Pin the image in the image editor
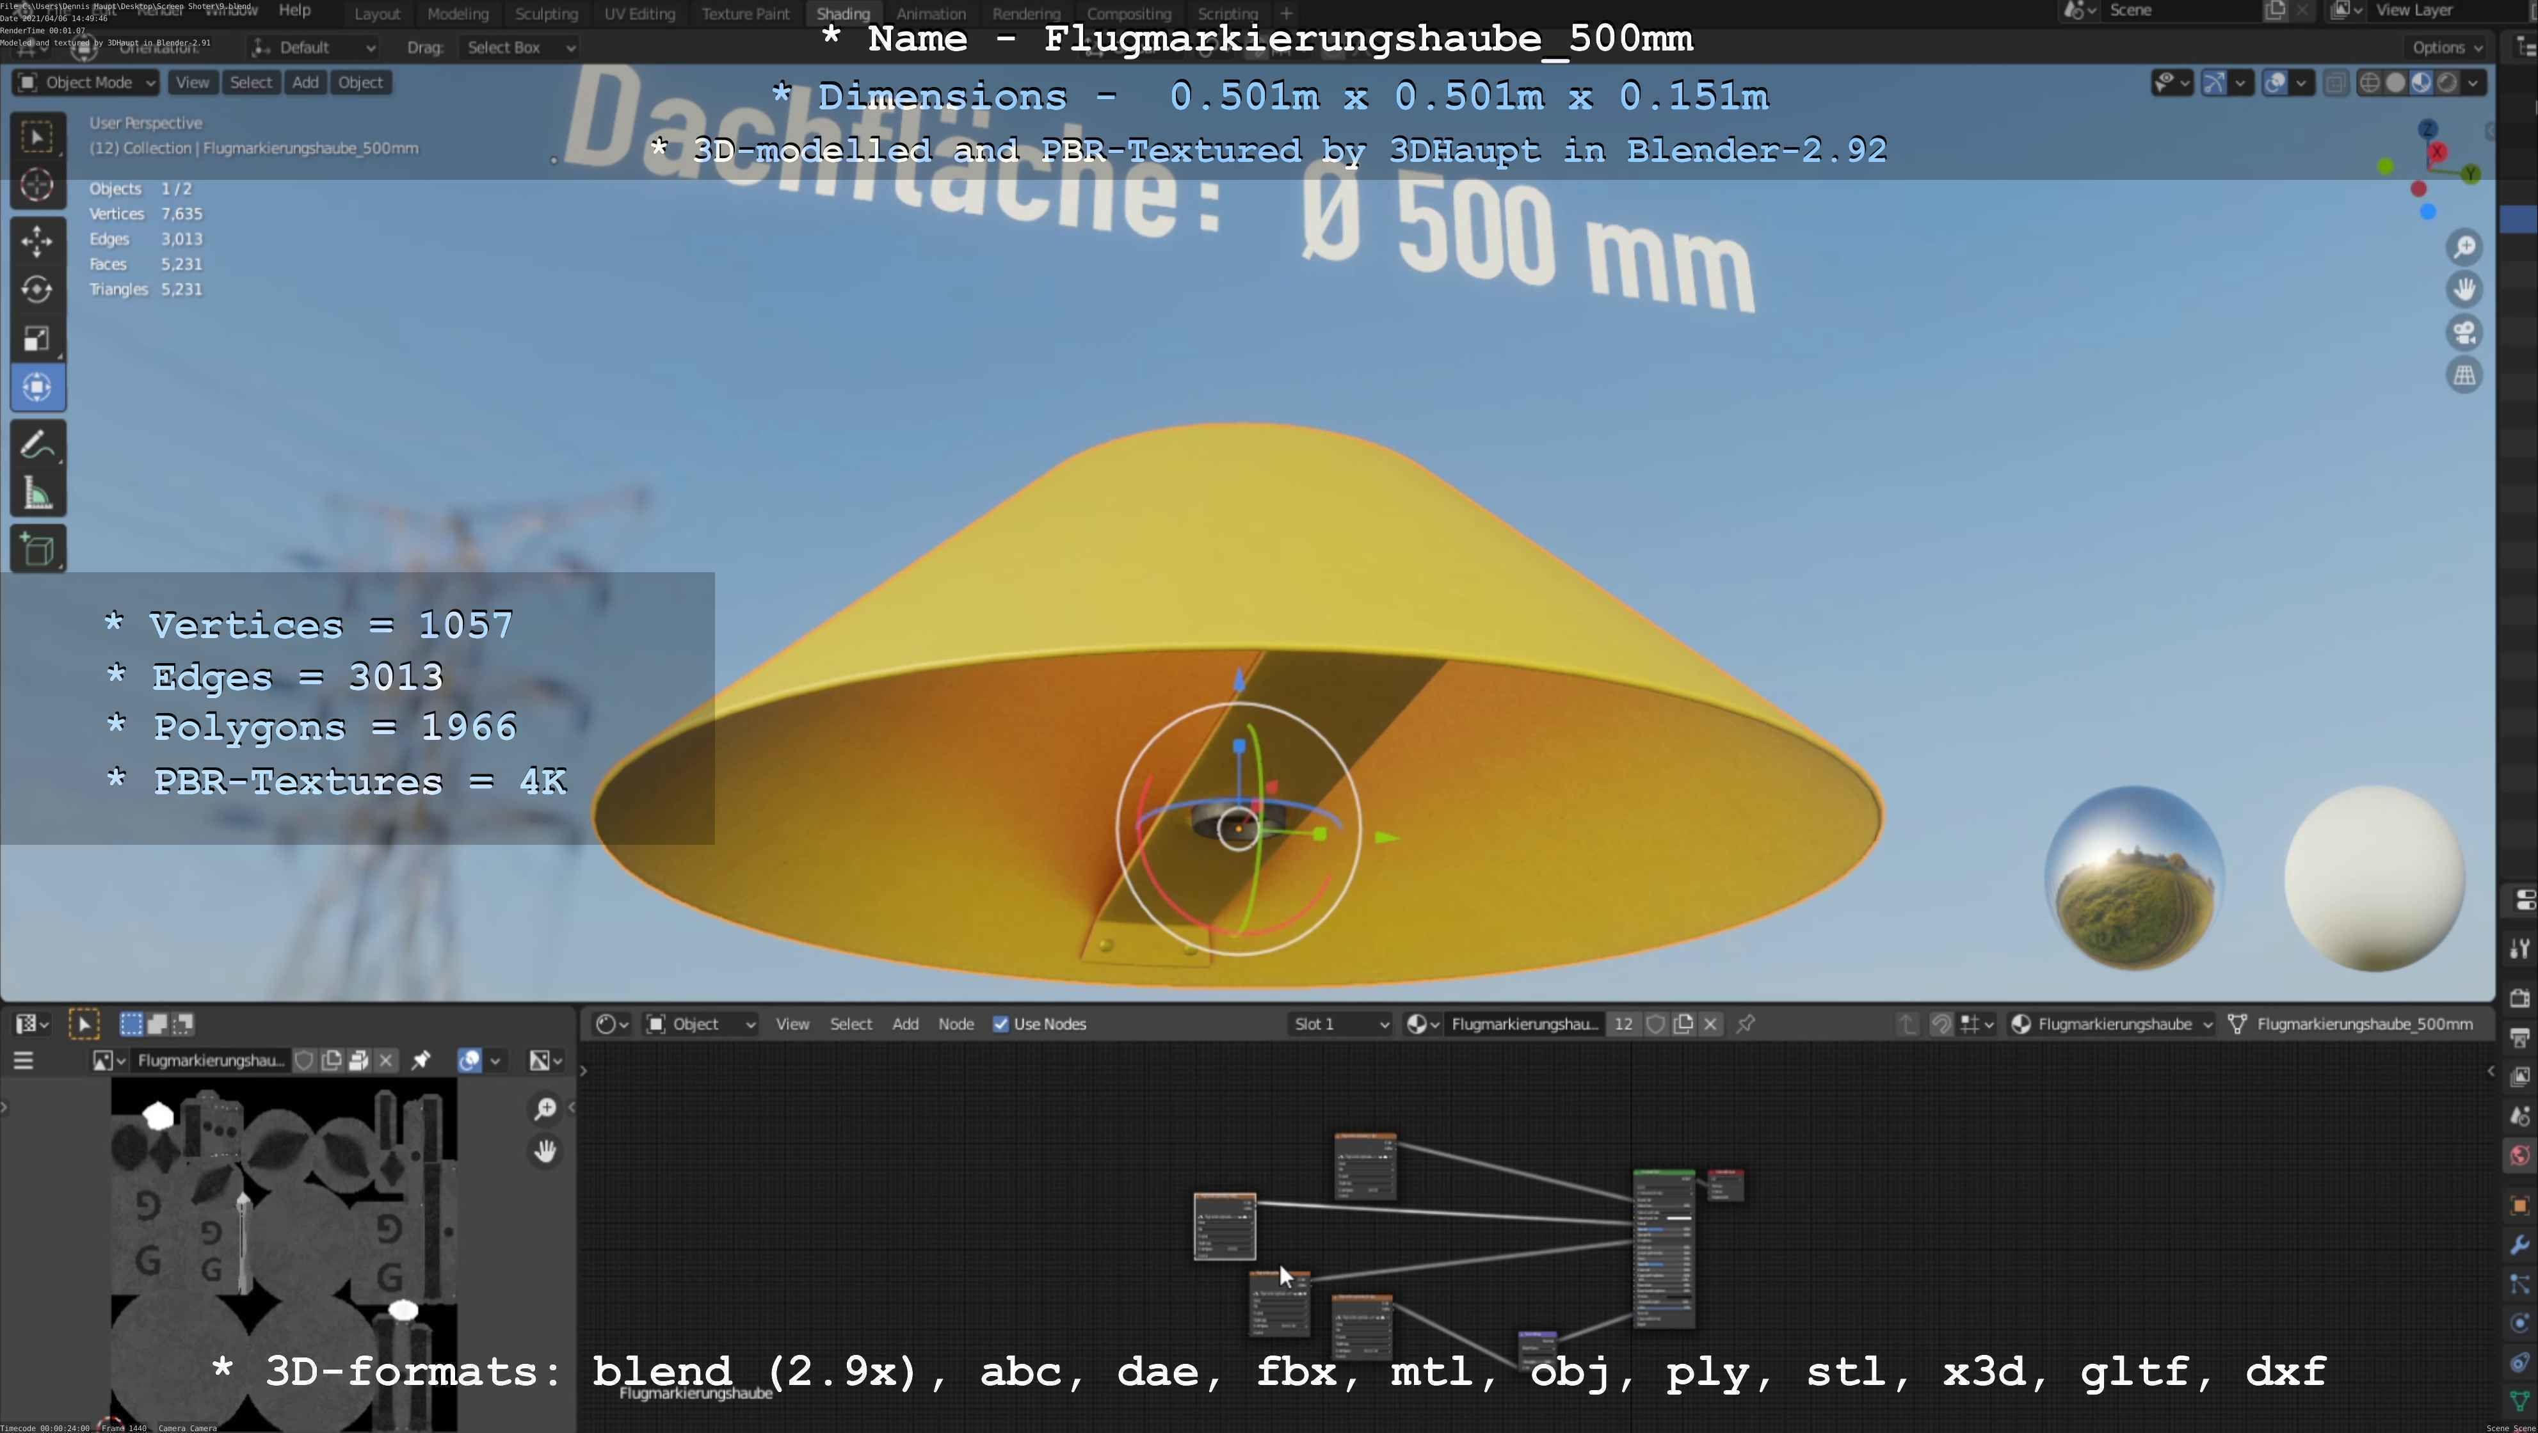 tap(421, 1060)
